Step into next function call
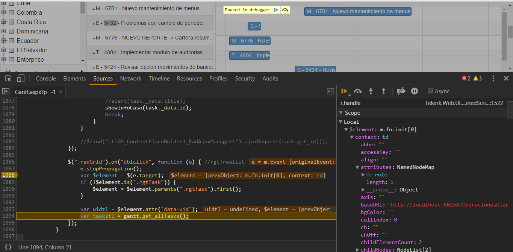Screen dimensions: 513x252 (x=371, y=91)
